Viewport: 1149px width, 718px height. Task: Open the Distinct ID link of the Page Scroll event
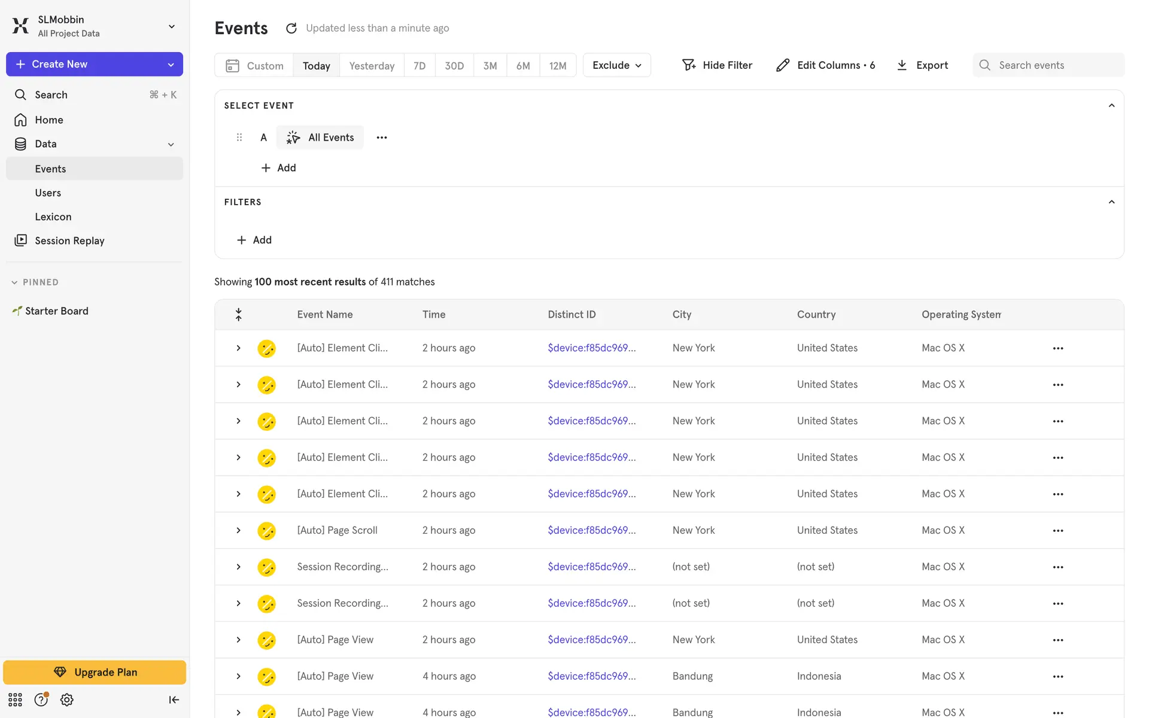pyautogui.click(x=591, y=530)
